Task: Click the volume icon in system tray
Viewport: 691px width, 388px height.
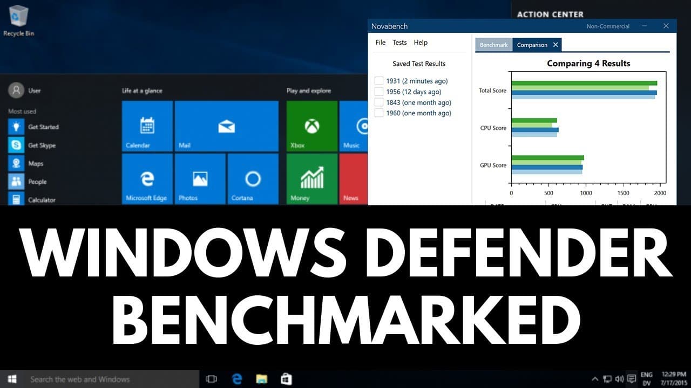Action: pyautogui.click(x=620, y=379)
